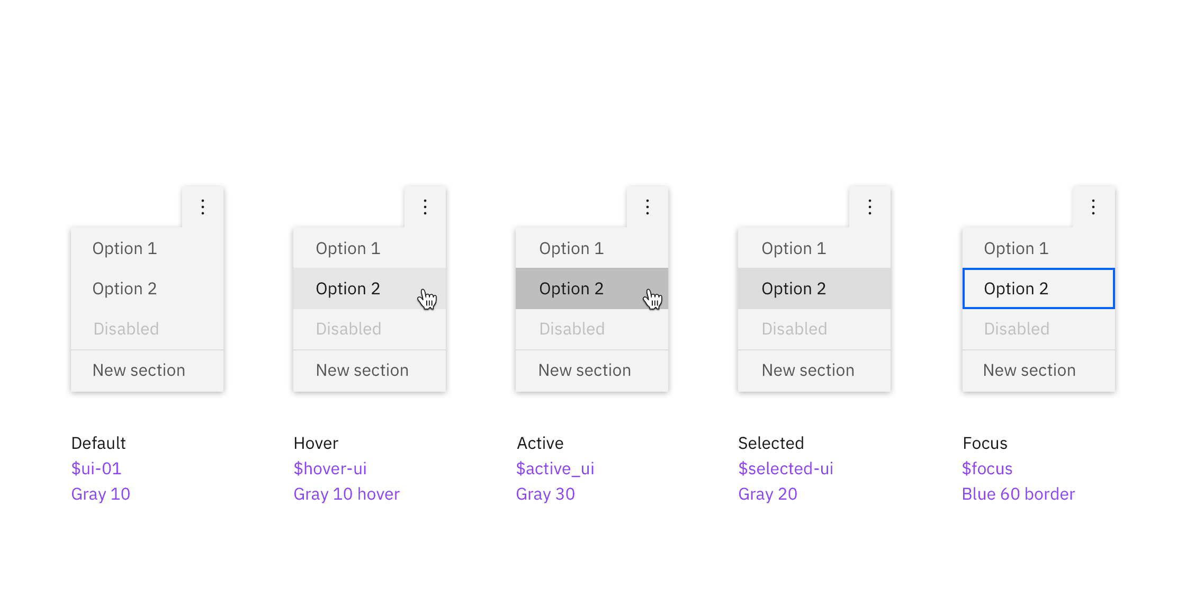Open the $ui-01 token link

tap(96, 468)
